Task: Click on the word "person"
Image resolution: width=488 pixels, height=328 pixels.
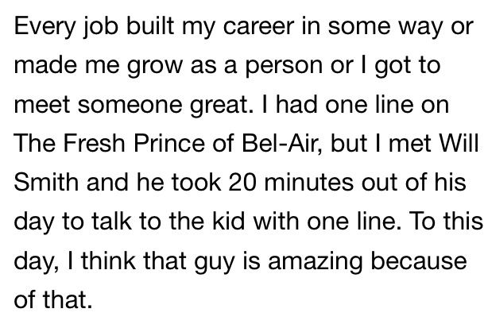Action: (x=284, y=66)
